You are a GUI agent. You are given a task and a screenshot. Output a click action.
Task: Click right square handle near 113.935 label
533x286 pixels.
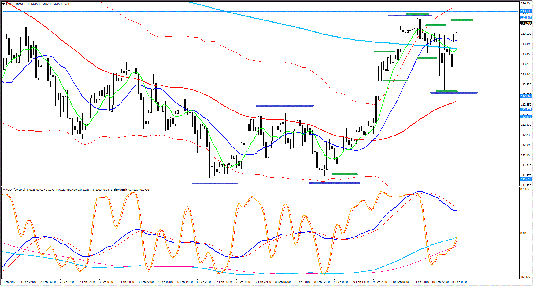coord(518,11)
